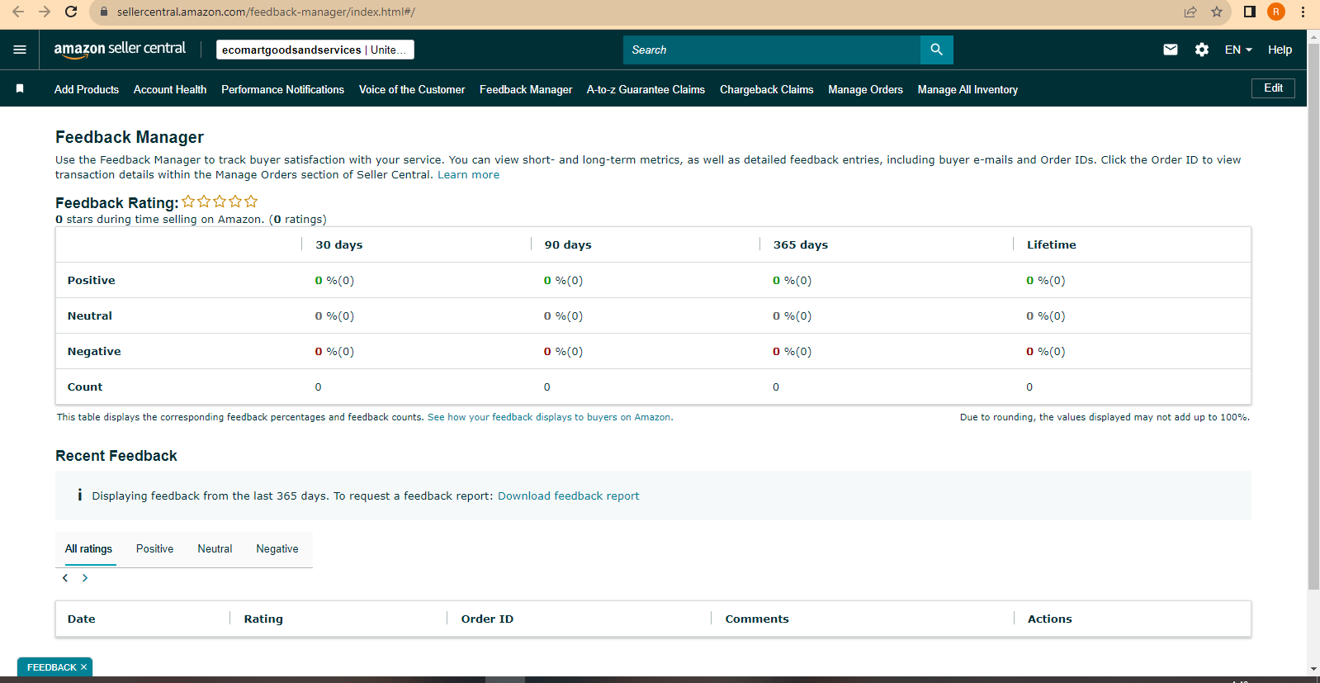Screen dimensions: 1320x683
Task: Click the Lifetime column header
Action: pos(1051,244)
